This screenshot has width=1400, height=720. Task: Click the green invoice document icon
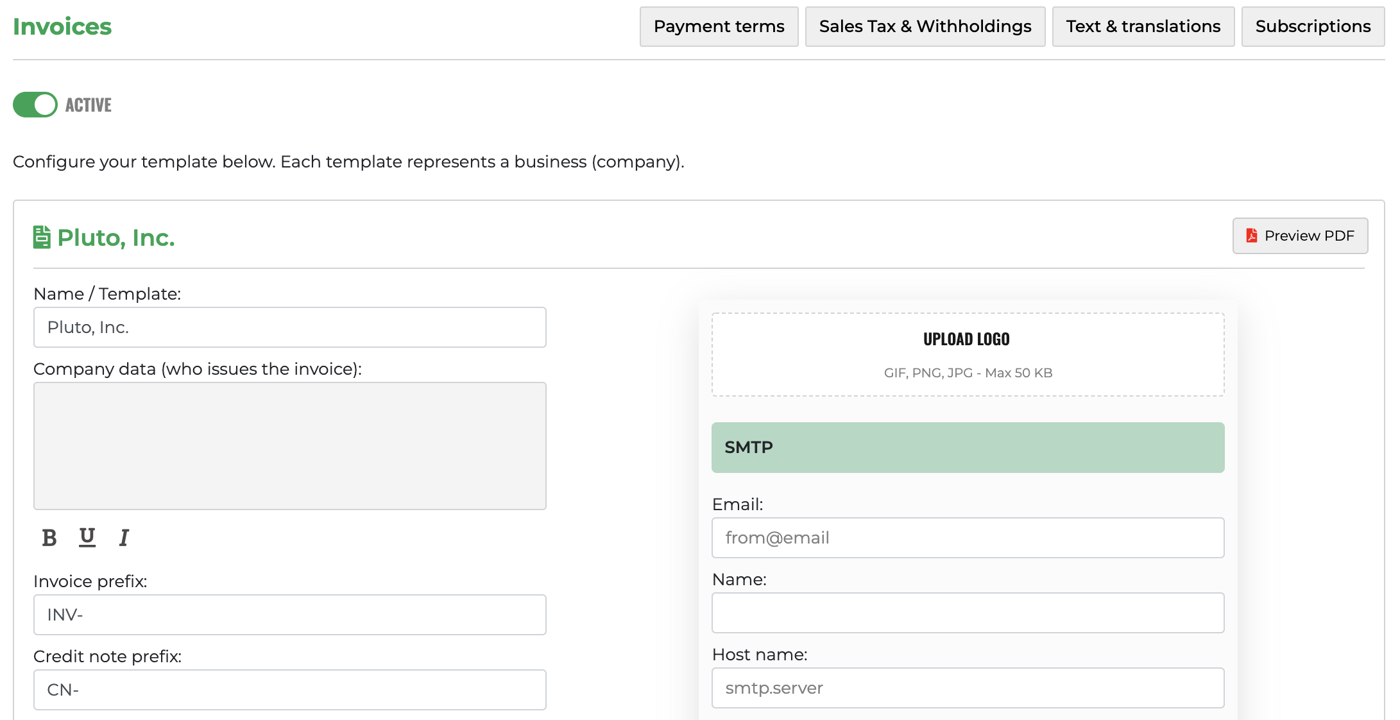(42, 237)
